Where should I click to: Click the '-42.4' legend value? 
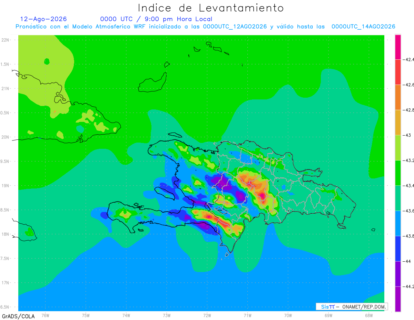(408, 59)
